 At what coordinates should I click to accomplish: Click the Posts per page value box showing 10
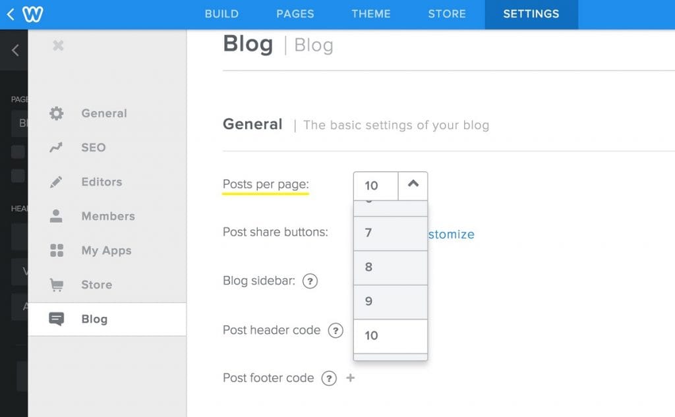[x=376, y=186]
